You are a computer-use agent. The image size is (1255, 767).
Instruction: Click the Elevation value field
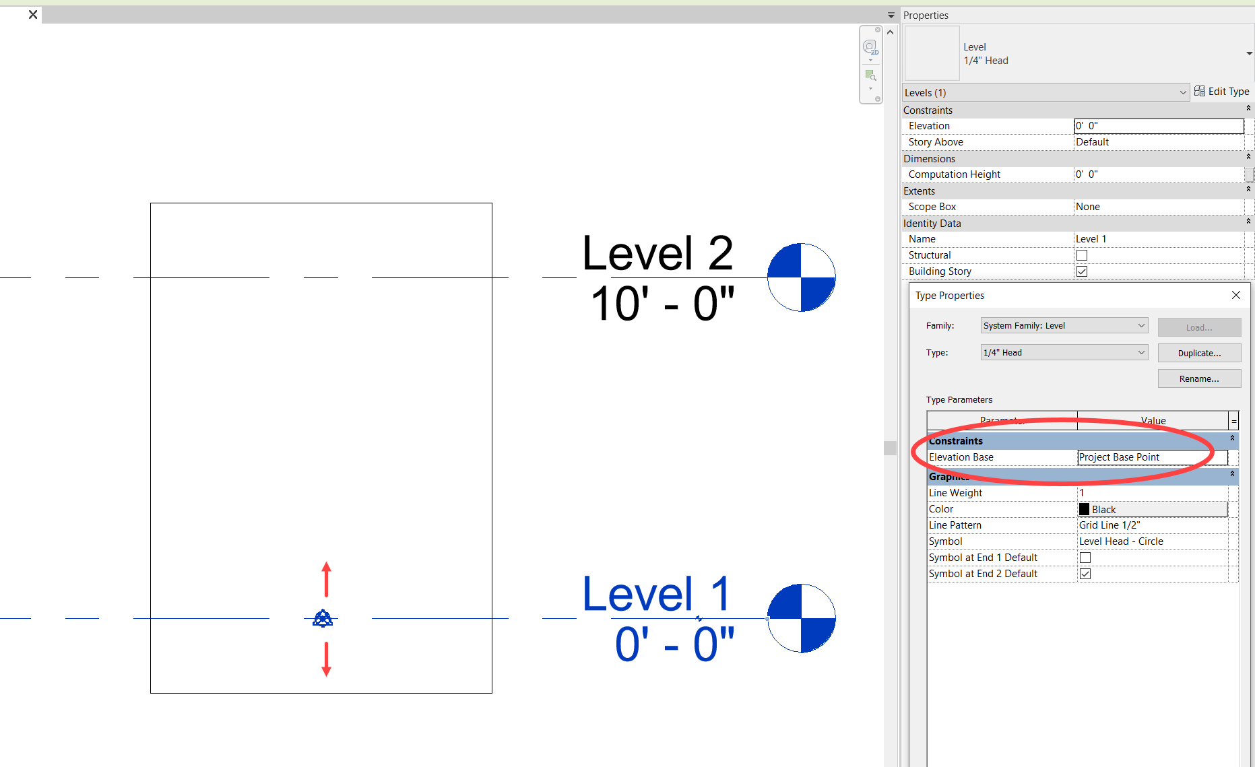[x=1158, y=125]
